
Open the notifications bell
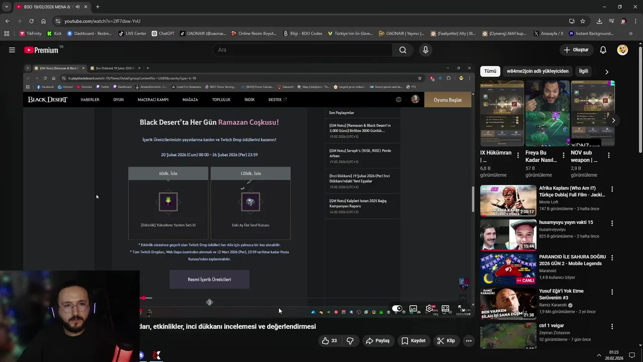[603, 50]
